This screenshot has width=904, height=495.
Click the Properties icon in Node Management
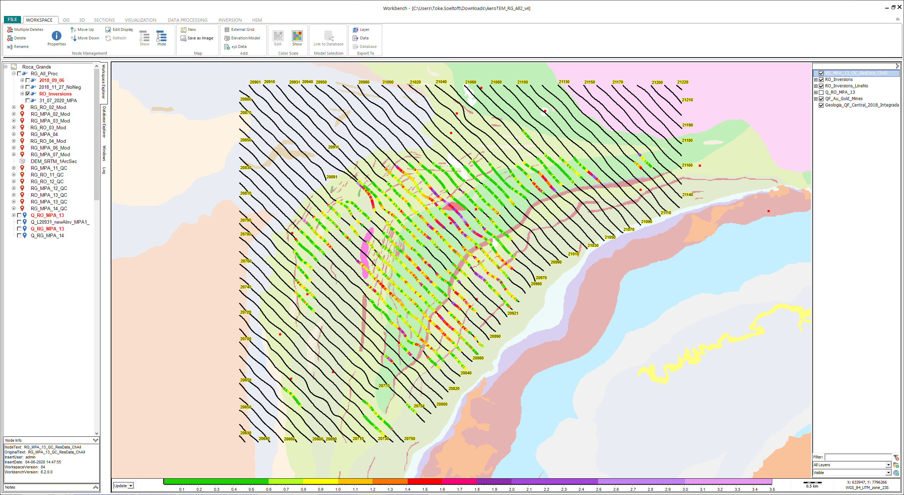click(56, 36)
